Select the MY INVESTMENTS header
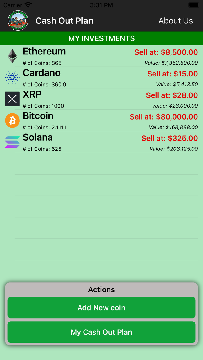 point(101,38)
